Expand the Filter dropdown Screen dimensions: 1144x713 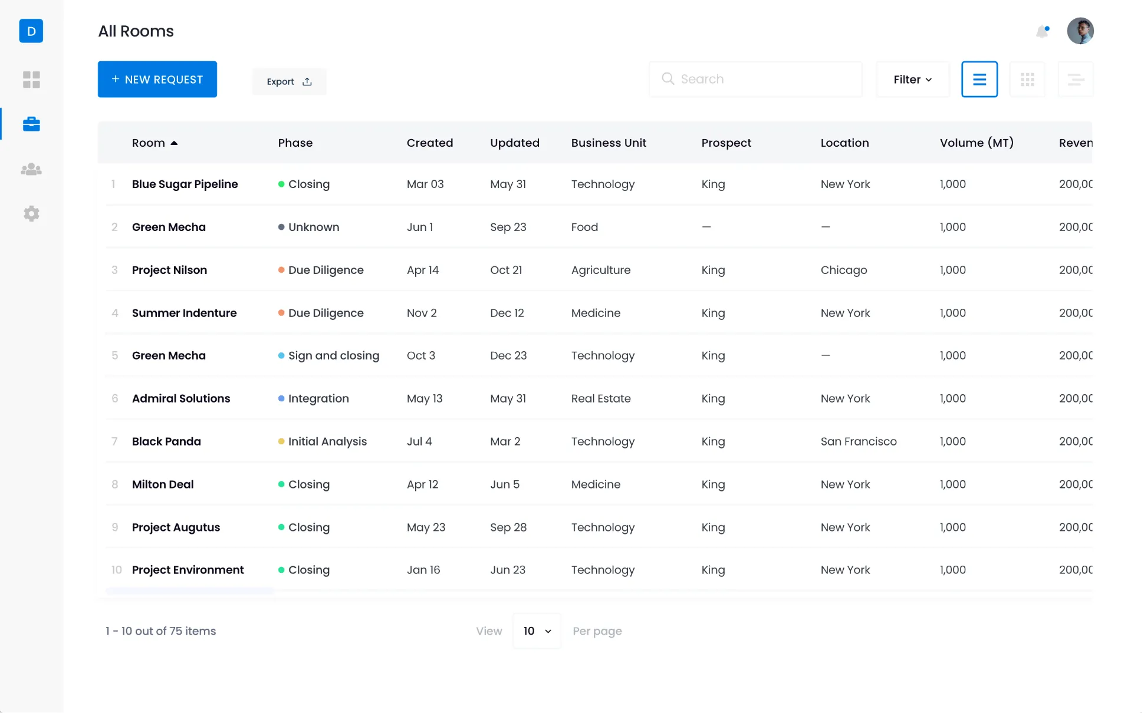[912, 80]
